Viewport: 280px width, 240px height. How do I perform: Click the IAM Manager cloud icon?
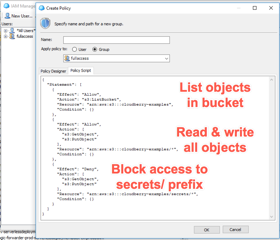6,6
